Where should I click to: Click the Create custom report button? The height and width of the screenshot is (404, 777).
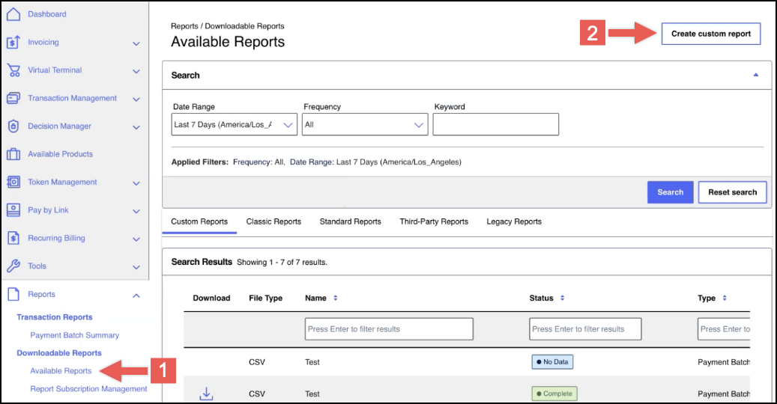(x=710, y=34)
